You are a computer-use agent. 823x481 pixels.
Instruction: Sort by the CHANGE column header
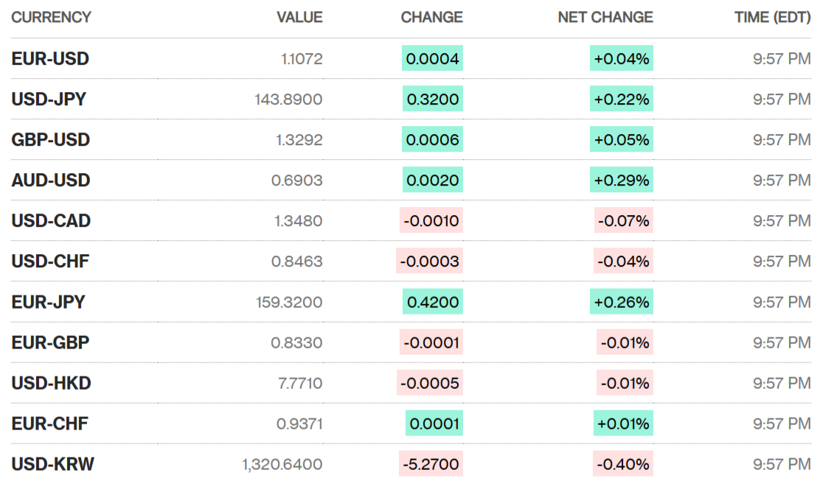pos(431,17)
